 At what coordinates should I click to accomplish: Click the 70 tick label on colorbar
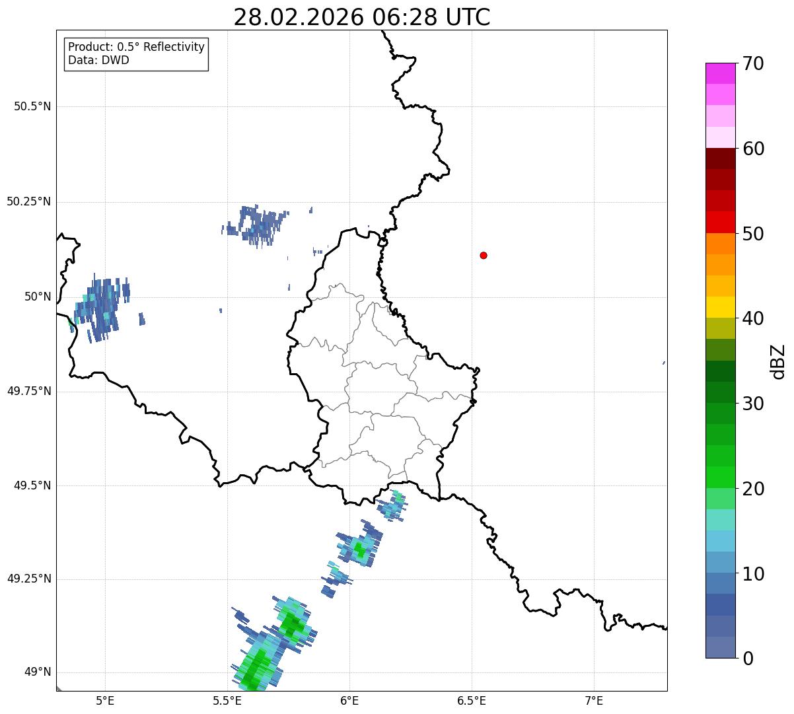click(753, 63)
